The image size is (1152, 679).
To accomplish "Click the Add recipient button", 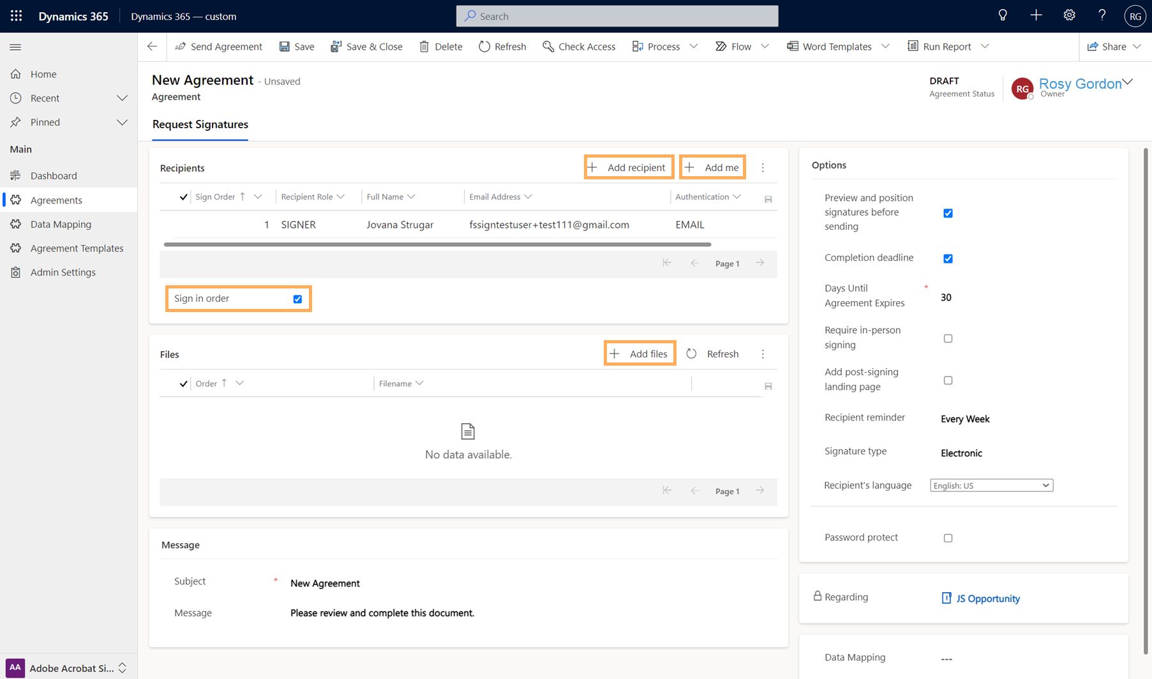I will [629, 167].
